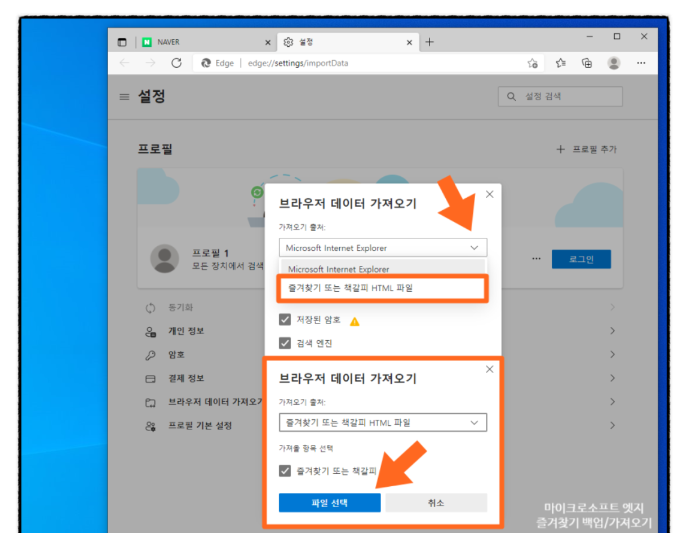This screenshot has height=533, width=687.
Task: Expand chevron on the 개인 정보 row
Action: pyautogui.click(x=612, y=331)
